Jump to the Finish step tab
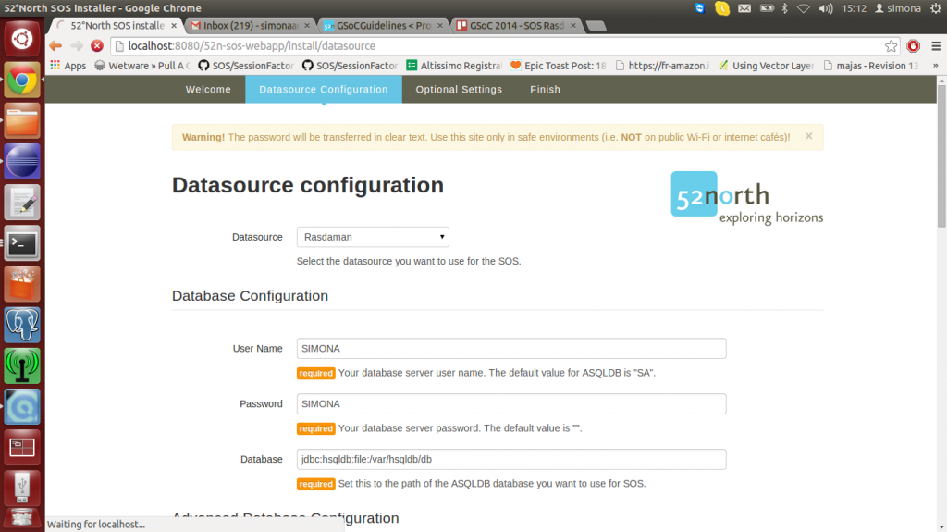 click(546, 90)
